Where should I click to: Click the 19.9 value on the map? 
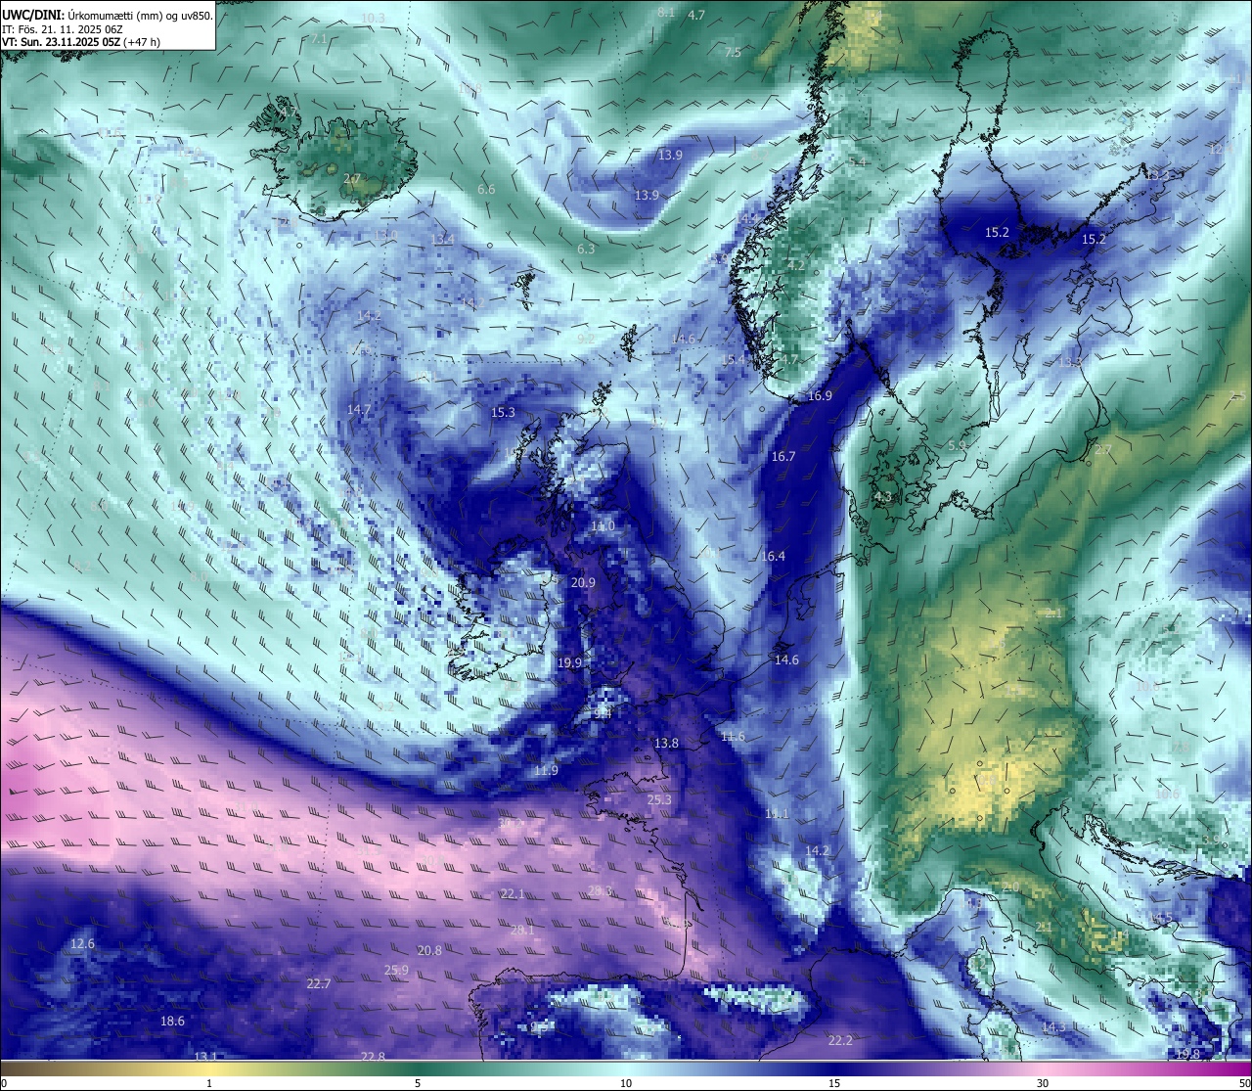click(x=570, y=662)
